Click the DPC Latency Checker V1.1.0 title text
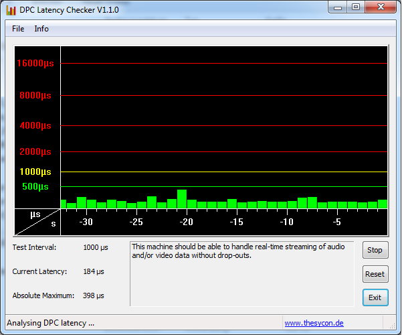Screen dimensions: 402x335 [69, 10]
